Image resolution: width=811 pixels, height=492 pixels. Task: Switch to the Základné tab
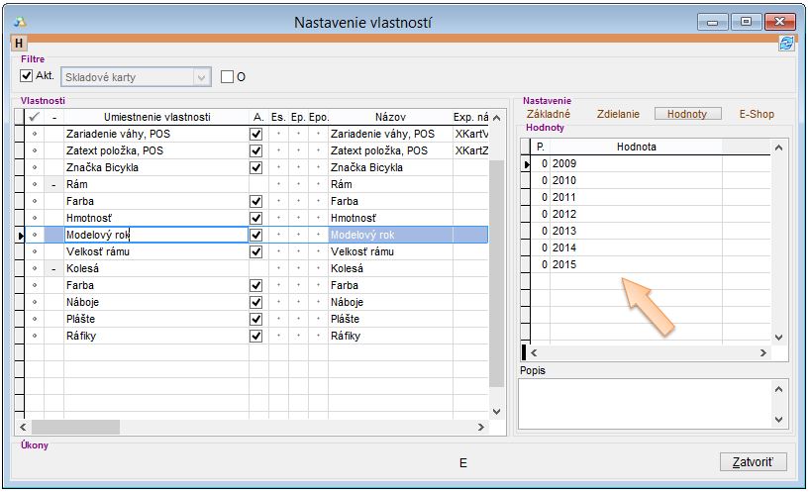548,114
